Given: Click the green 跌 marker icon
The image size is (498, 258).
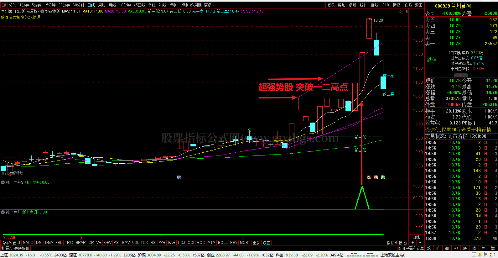Looking at the screenshot, I should pos(383,177).
